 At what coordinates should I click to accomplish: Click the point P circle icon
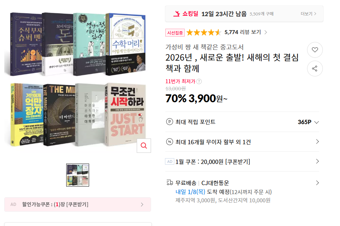(169, 122)
